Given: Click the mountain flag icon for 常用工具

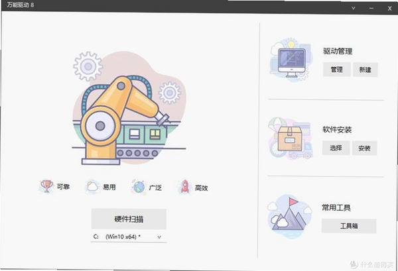Looking at the screenshot, I should point(289,216).
